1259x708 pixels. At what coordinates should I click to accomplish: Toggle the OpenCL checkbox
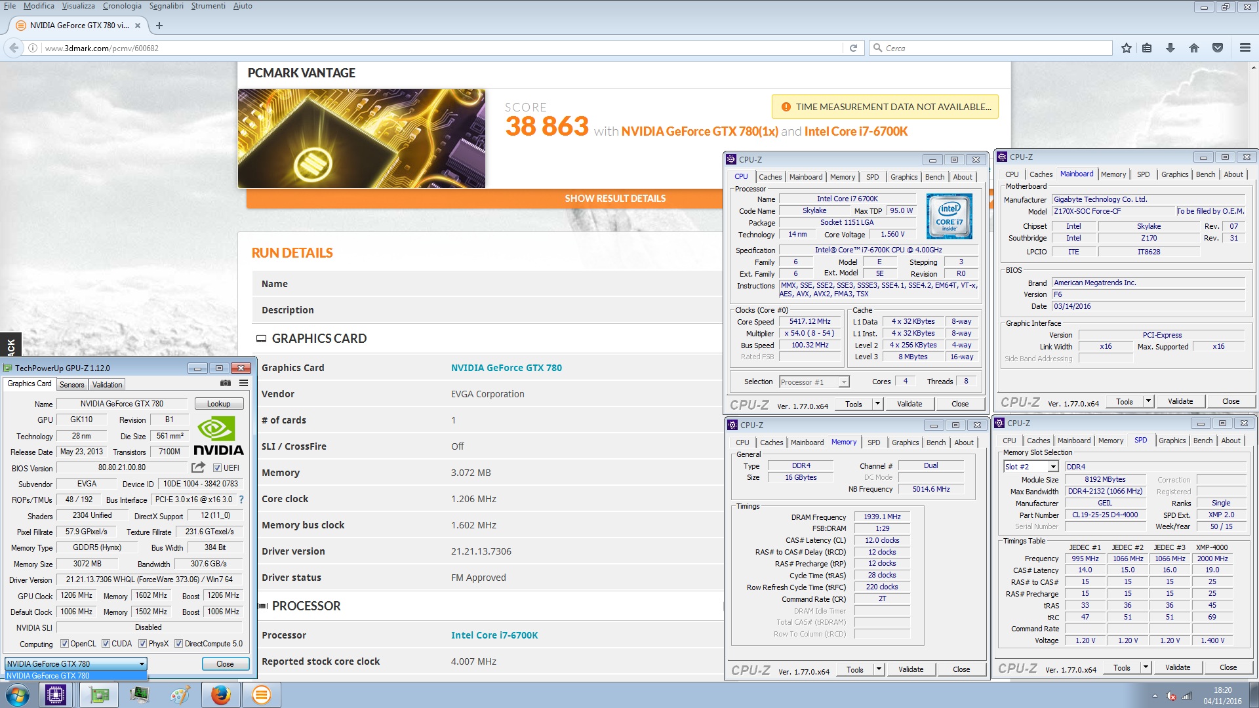click(64, 644)
